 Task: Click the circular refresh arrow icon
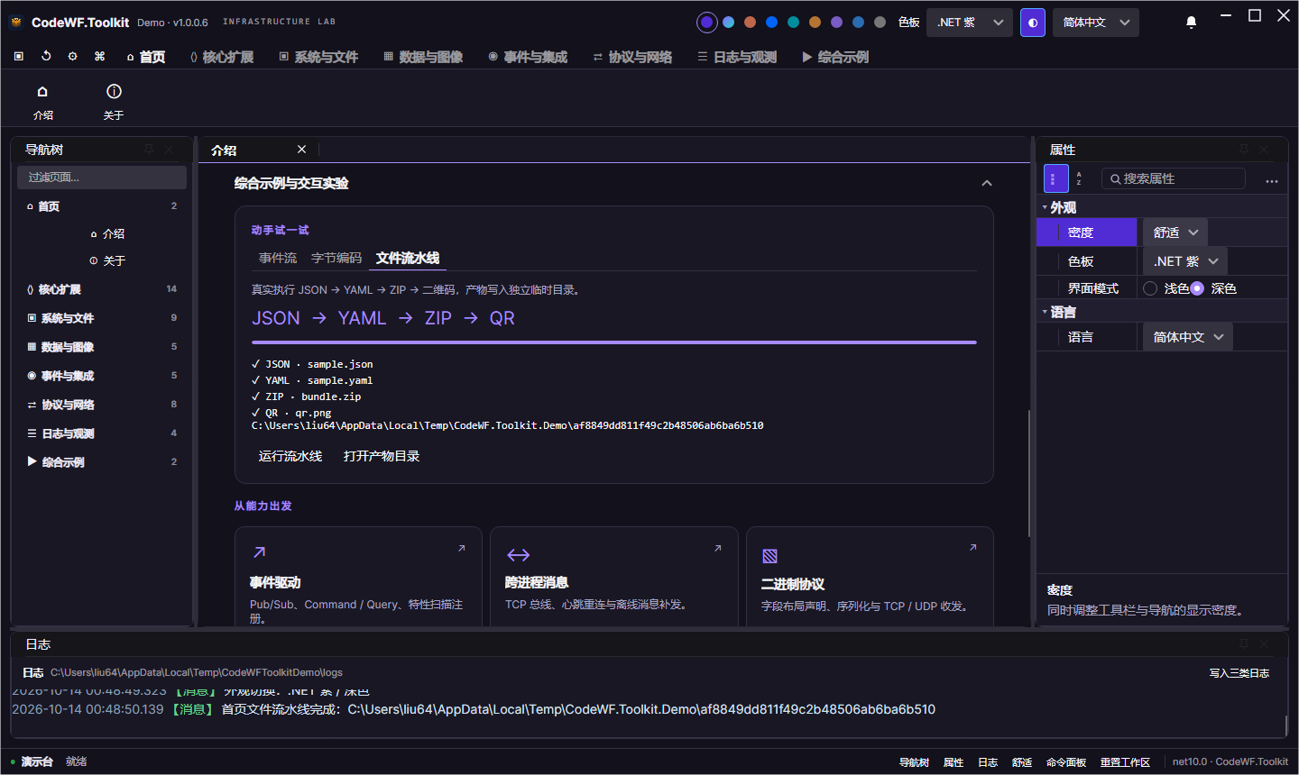pyautogui.click(x=46, y=56)
